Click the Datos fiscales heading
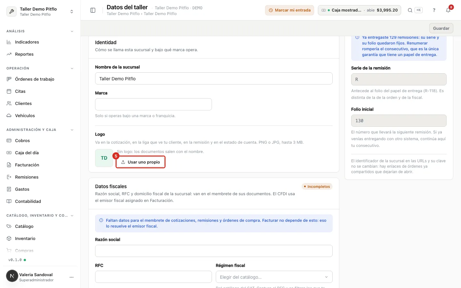Screen dimensions: 461x288 [x=111, y=187]
